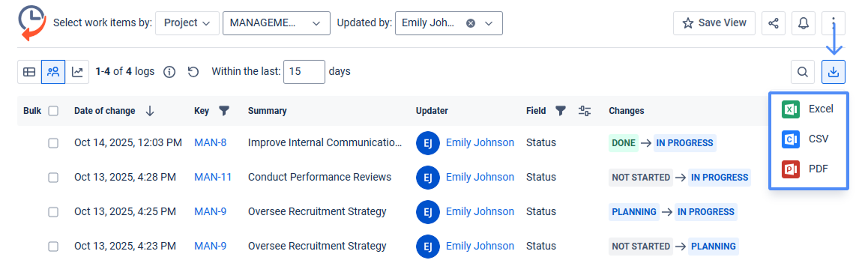The image size is (859, 278).
Task: Toggle the Bulk select-all checkbox
Action: [53, 111]
